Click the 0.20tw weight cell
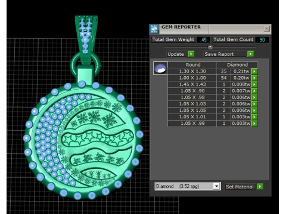The width and height of the screenshot is (286, 214). pyautogui.click(x=241, y=78)
